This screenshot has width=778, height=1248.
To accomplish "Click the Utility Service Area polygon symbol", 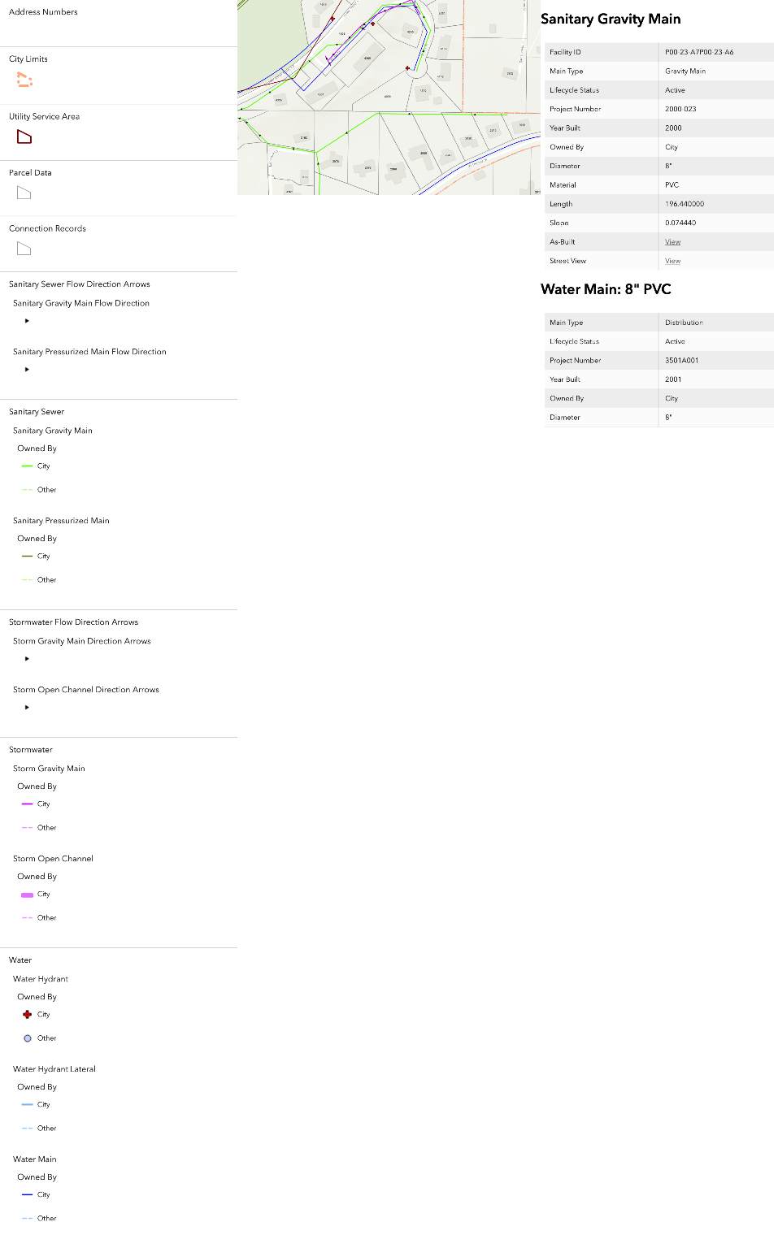I will (24, 136).
